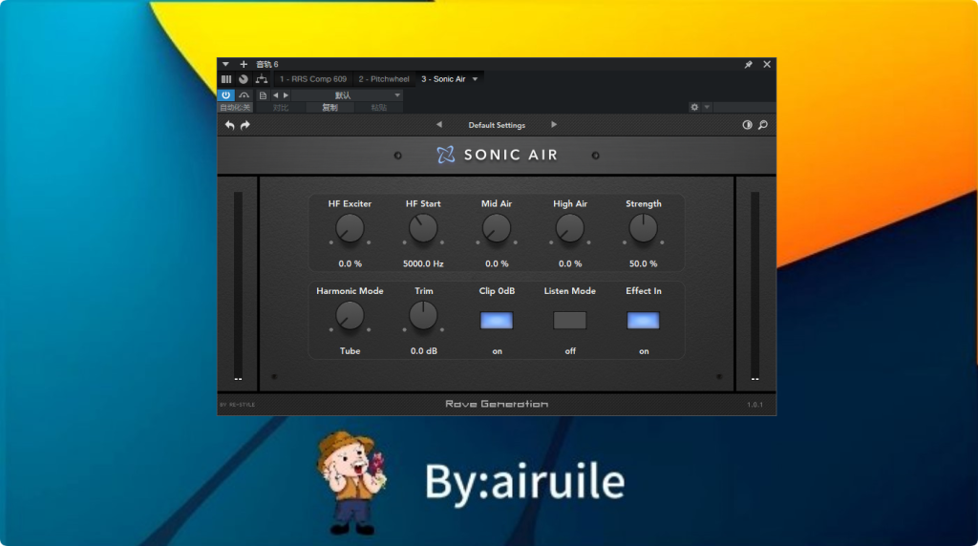This screenshot has height=546, width=978.
Task: Click the High Air 0.0 % value
Action: [570, 263]
